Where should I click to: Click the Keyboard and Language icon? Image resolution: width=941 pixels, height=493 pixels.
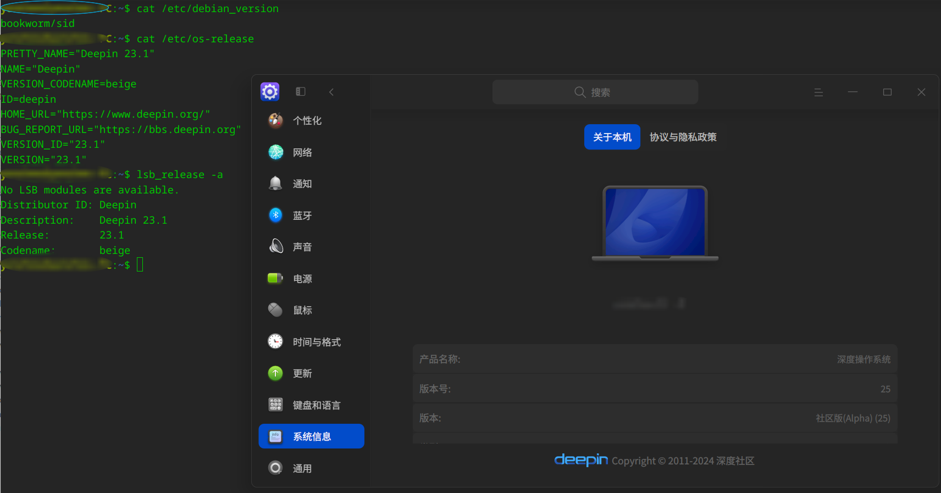coord(275,405)
